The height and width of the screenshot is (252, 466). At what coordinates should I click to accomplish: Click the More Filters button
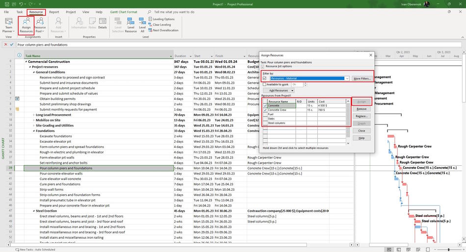pyautogui.click(x=362, y=78)
